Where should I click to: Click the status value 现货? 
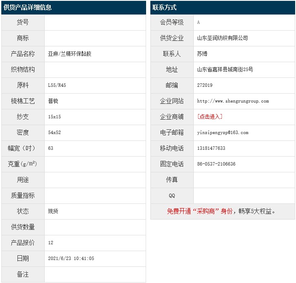click(53, 212)
